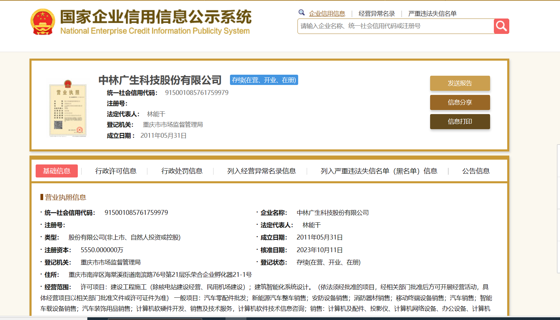Open the 列入经营异常名录信息 tab
560x320 pixels.
261,171
